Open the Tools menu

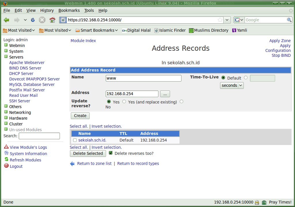pyautogui.click(x=89, y=10)
